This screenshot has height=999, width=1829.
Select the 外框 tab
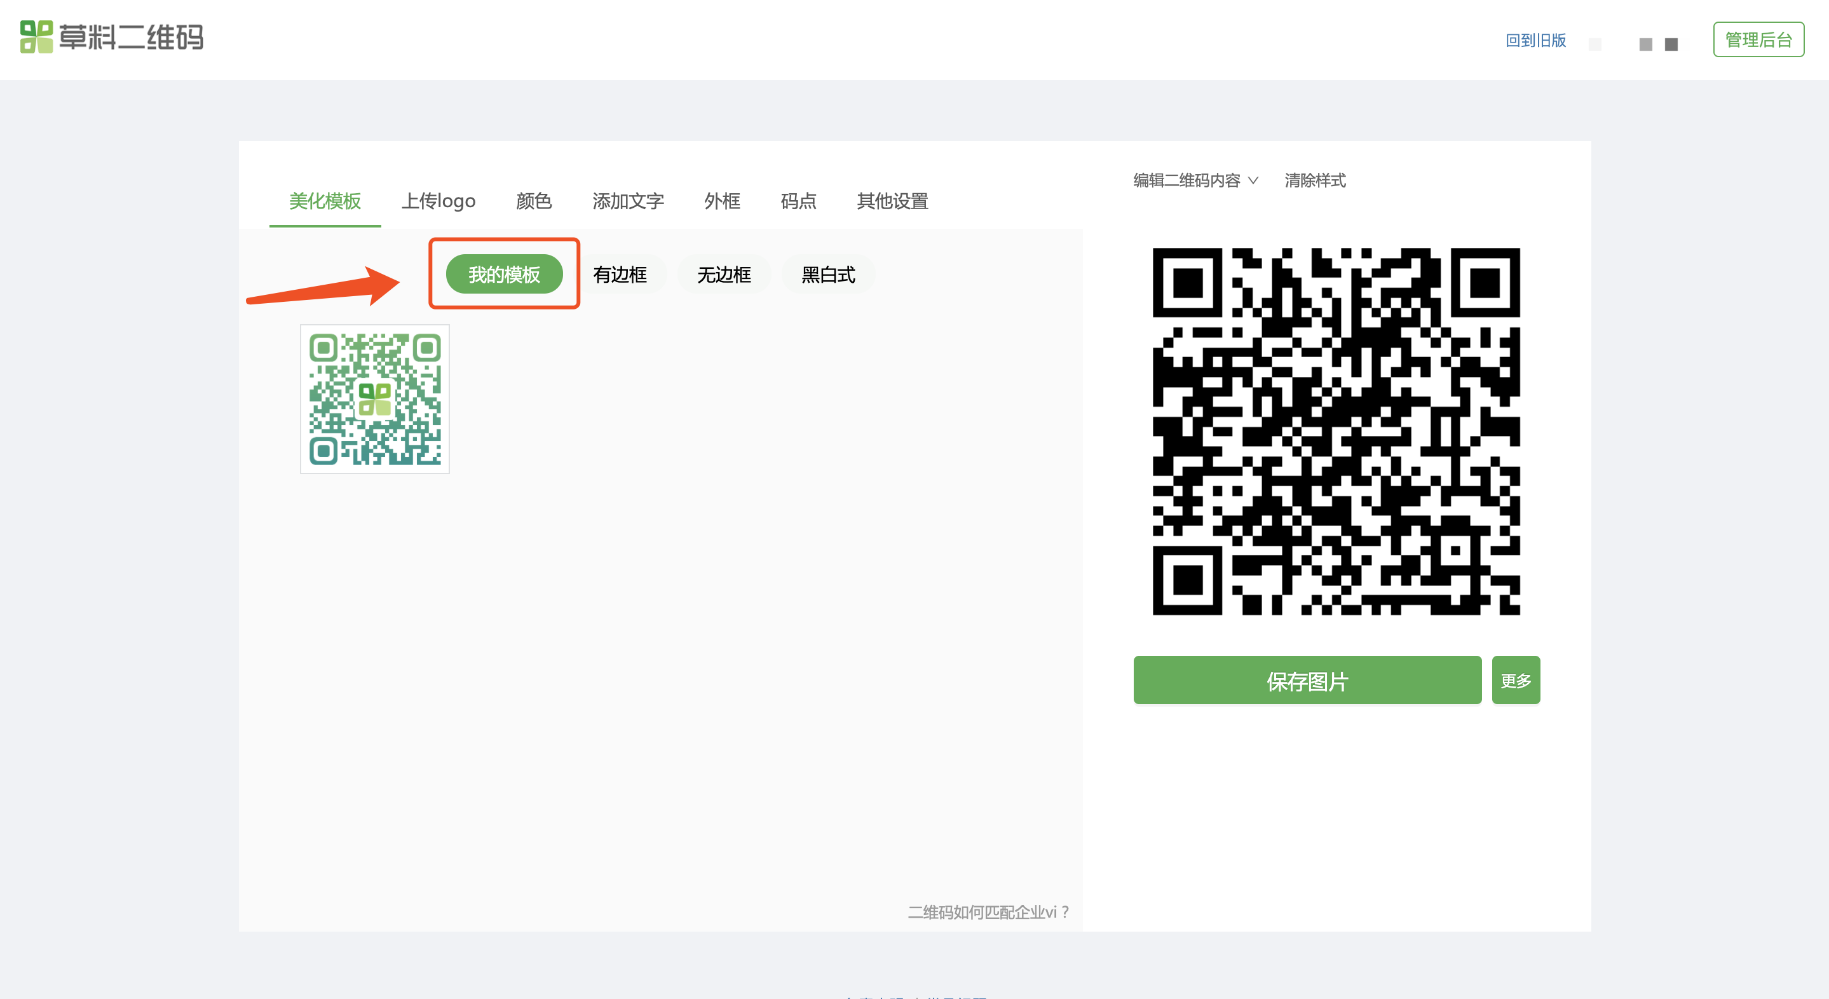pos(721,201)
